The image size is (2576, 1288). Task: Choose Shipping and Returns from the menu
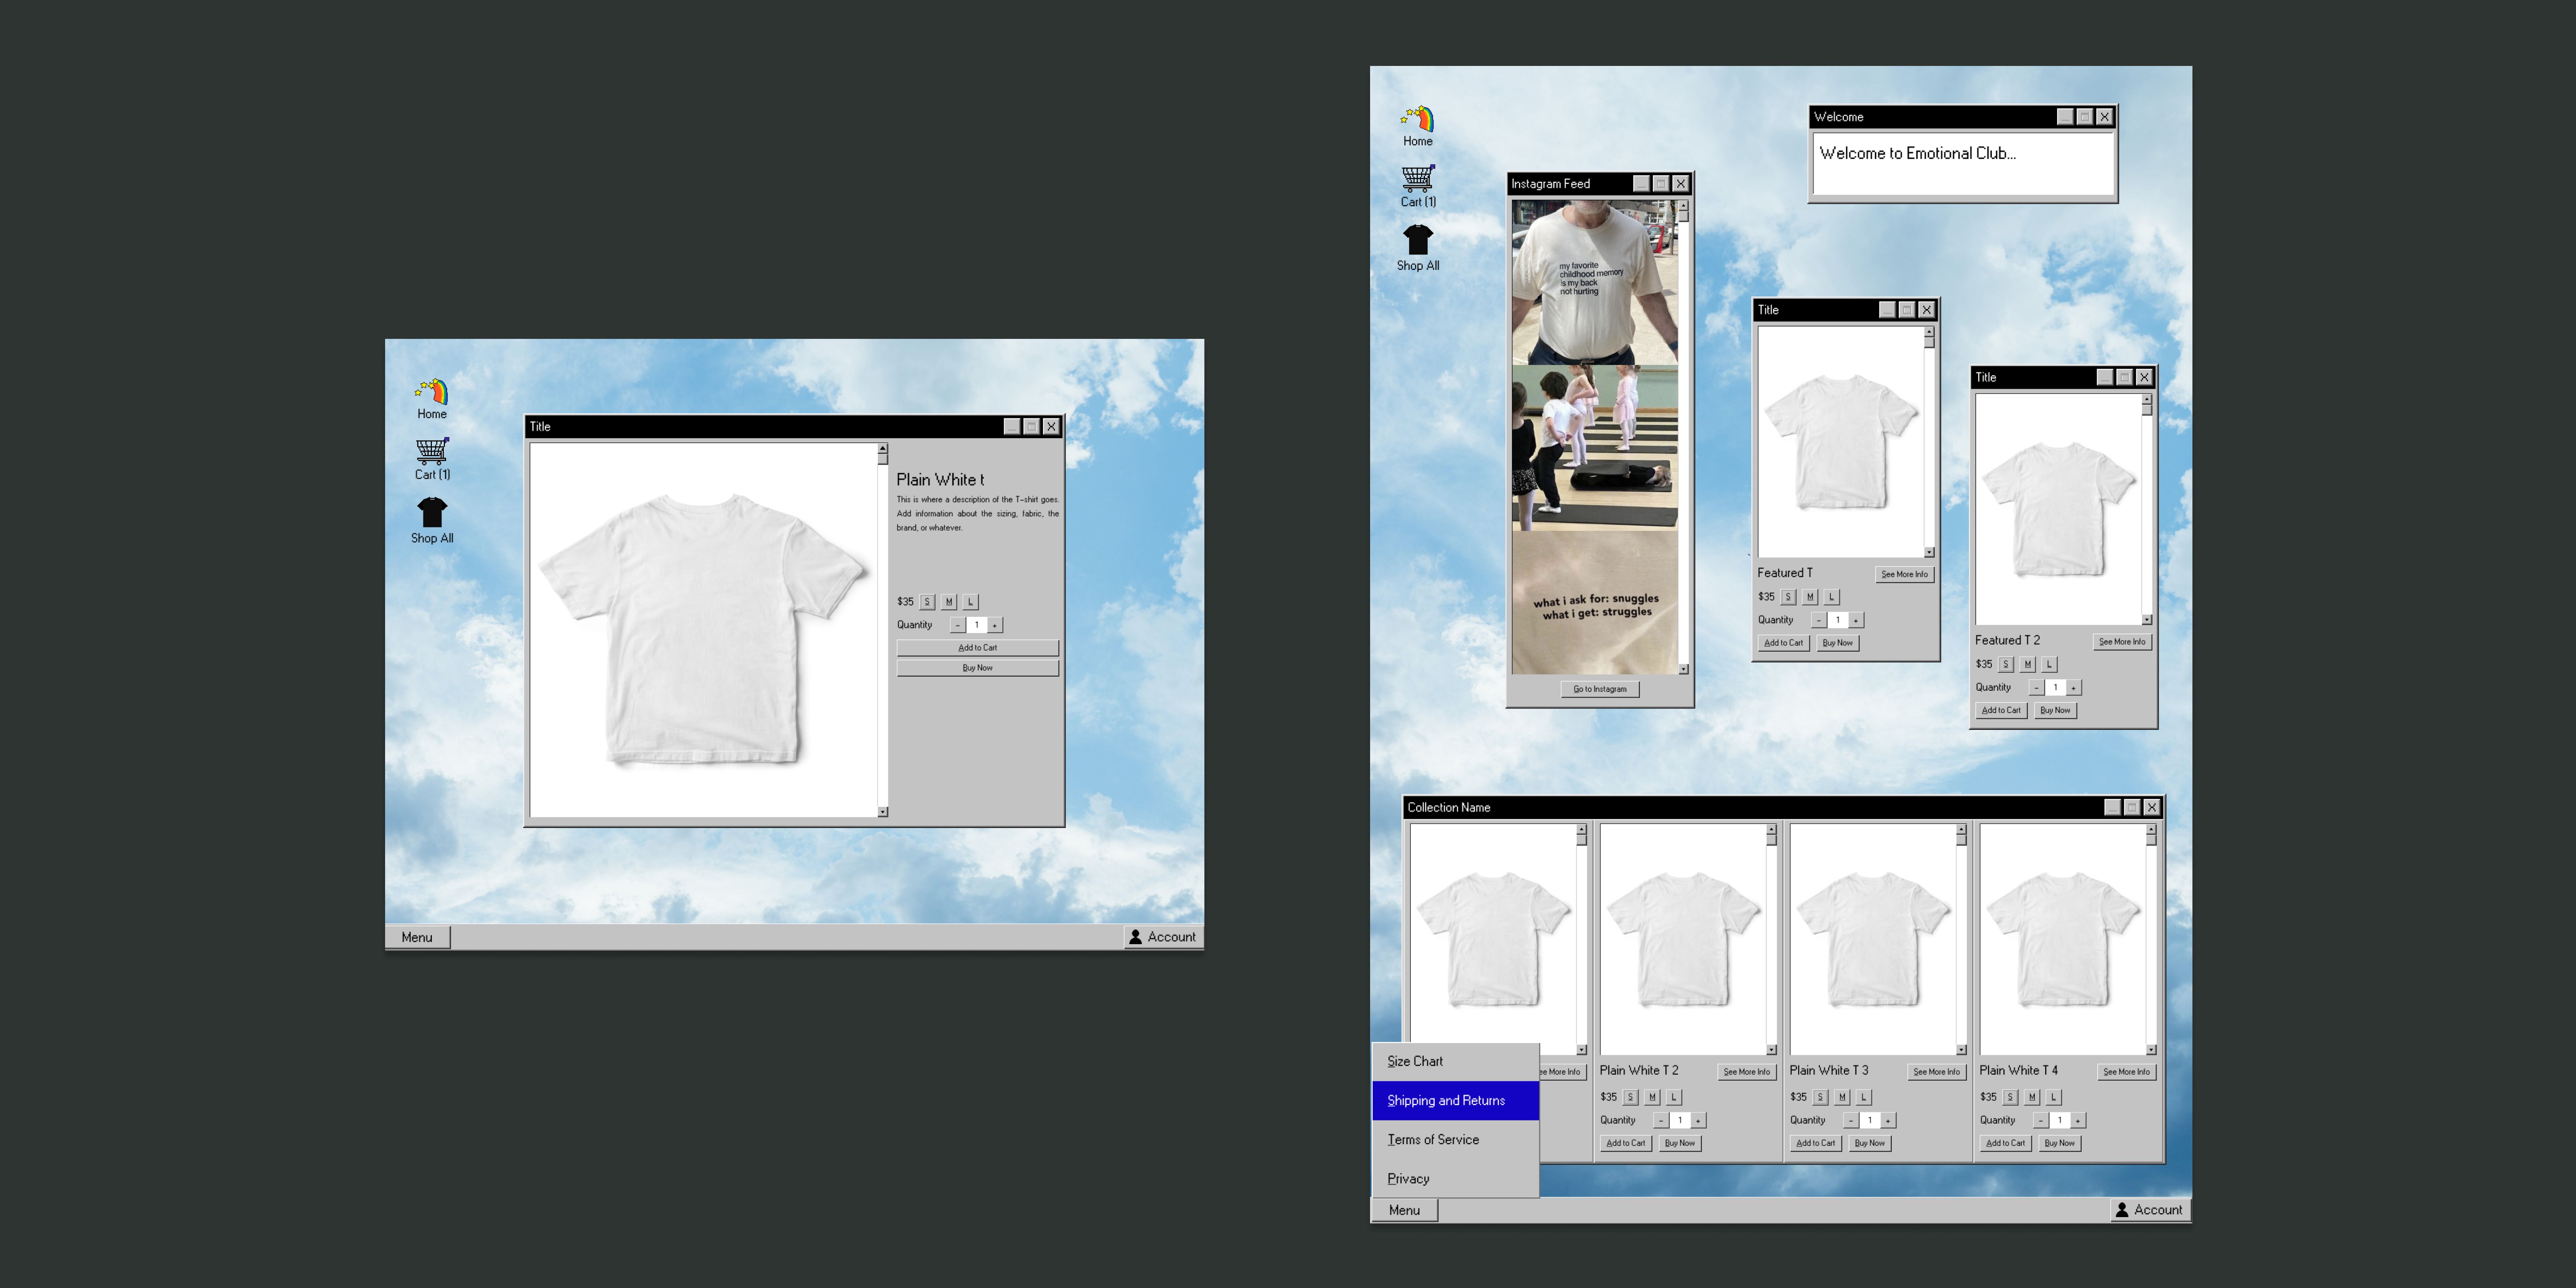(x=1446, y=1100)
